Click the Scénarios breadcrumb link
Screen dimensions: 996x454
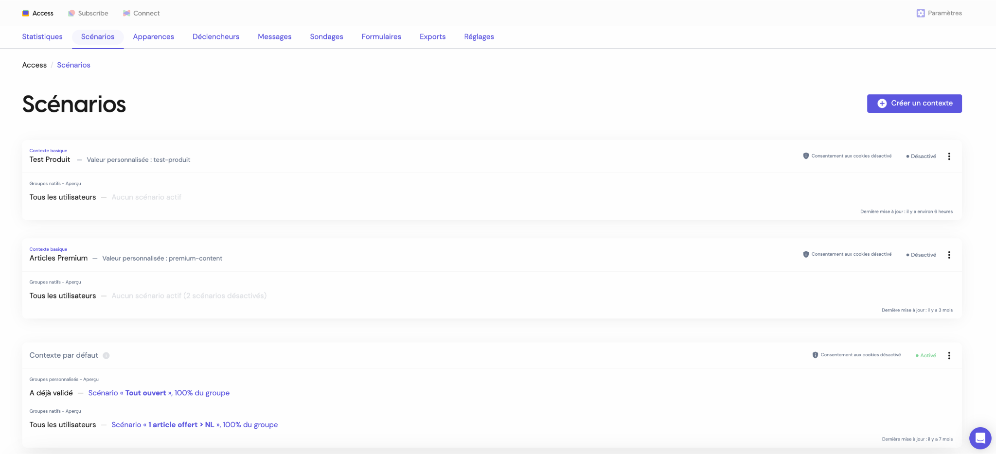tap(73, 65)
